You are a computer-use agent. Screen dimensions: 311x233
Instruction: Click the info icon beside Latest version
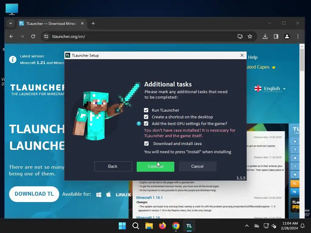(13, 59)
